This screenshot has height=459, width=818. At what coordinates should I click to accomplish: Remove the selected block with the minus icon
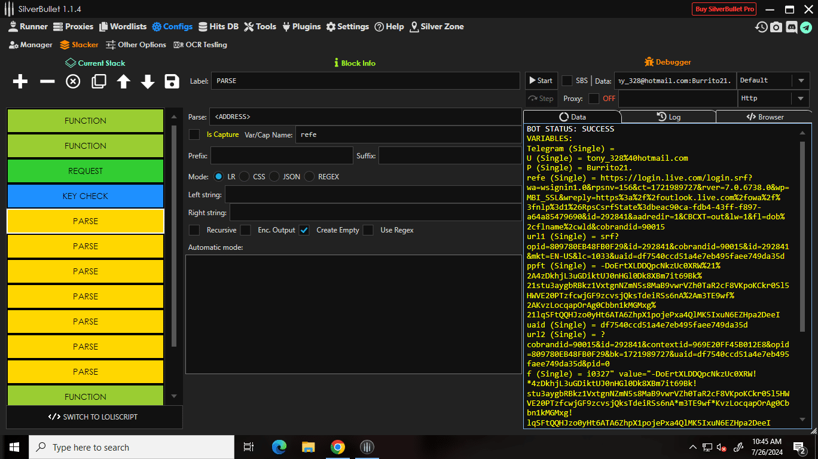coord(47,81)
